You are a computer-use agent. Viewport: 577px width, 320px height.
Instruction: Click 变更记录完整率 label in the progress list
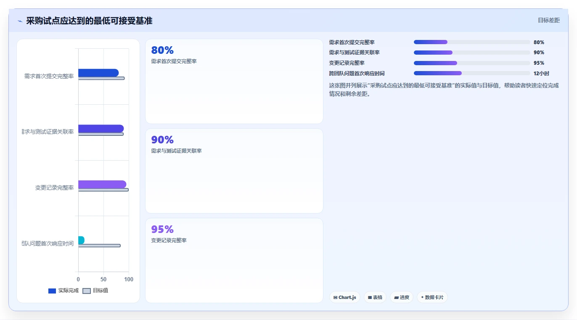point(347,63)
